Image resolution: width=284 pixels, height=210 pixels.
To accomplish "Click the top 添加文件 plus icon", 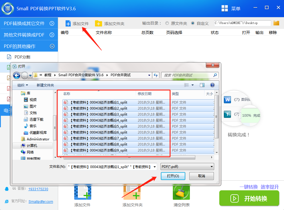I will (x=68, y=24).
